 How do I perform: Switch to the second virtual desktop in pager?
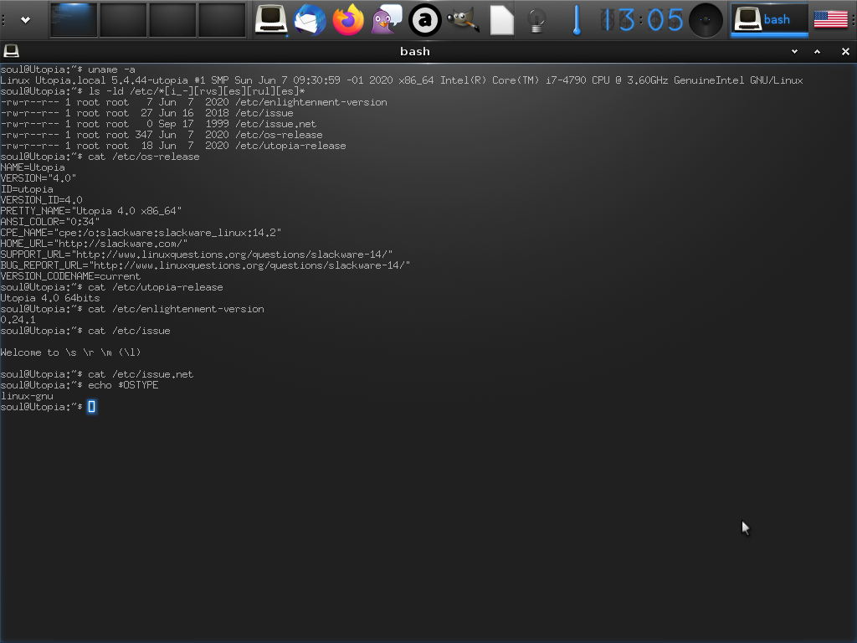point(123,20)
